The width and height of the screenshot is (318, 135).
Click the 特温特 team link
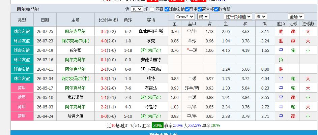point(151,107)
